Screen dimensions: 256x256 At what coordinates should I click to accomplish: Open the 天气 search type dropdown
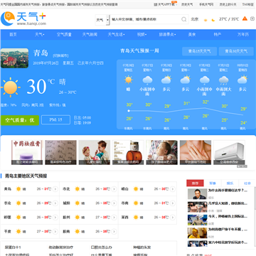tap(102, 20)
